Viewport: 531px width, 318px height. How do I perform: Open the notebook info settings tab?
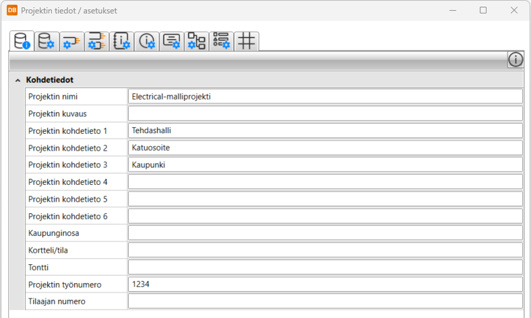(122, 42)
